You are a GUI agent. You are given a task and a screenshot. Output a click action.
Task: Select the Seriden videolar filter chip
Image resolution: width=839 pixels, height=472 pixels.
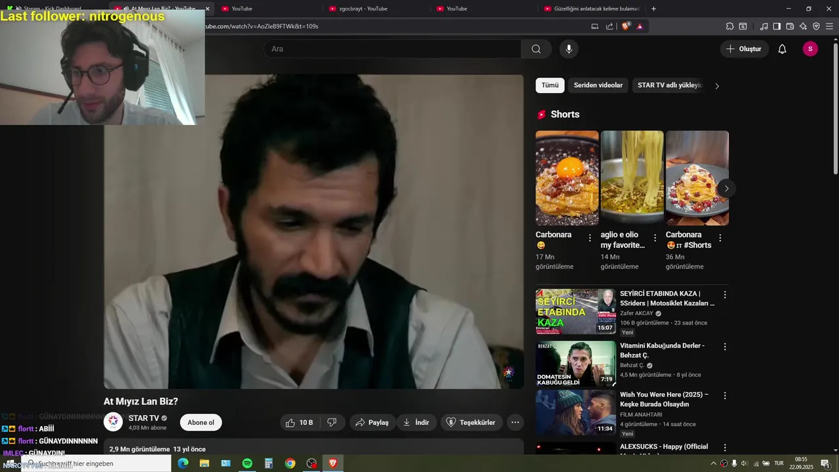point(598,85)
